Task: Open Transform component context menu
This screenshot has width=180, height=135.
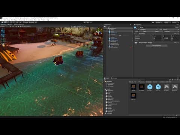Action: click(x=179, y=34)
